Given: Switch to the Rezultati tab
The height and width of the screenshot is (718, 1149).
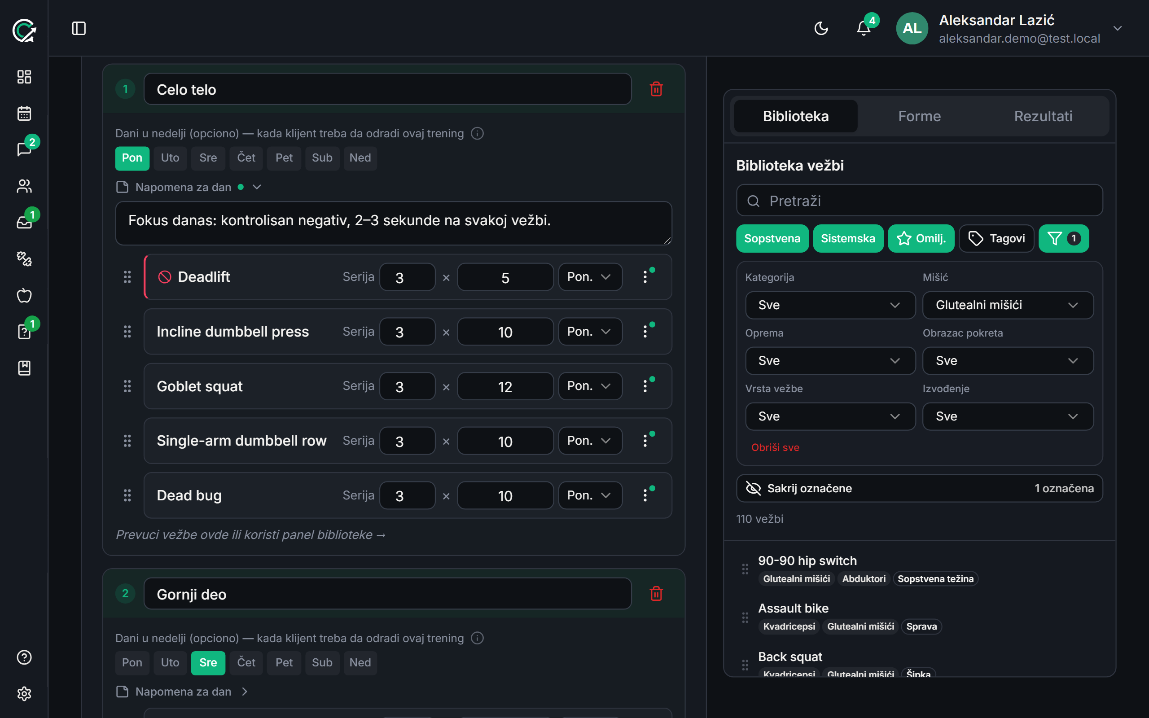Looking at the screenshot, I should pyautogui.click(x=1043, y=116).
